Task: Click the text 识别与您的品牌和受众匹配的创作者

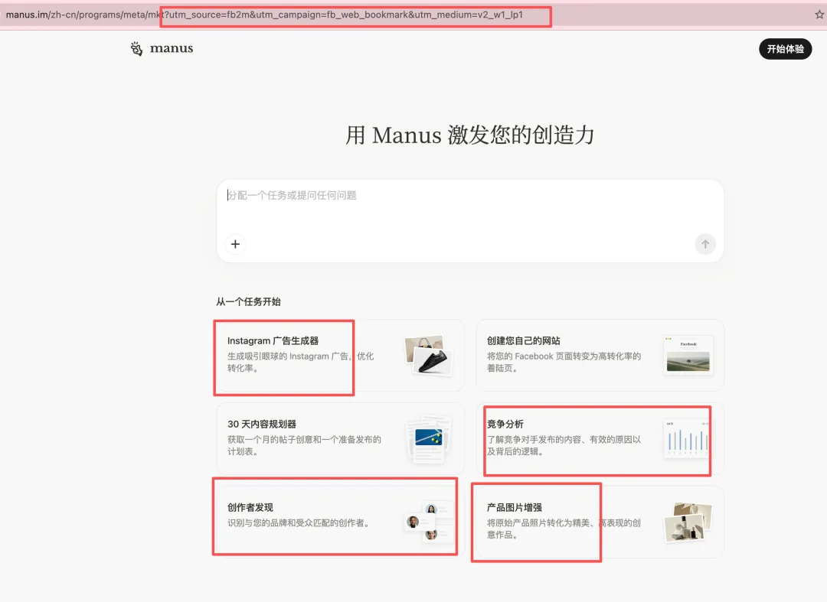Action: [x=298, y=523]
